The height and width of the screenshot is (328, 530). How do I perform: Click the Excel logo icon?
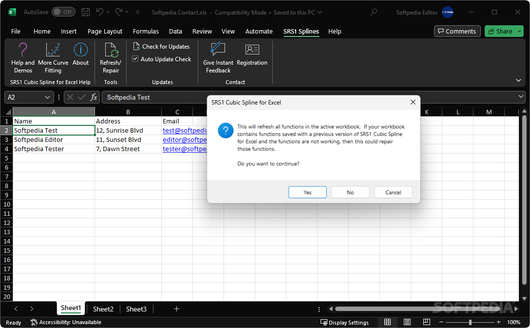(12, 12)
